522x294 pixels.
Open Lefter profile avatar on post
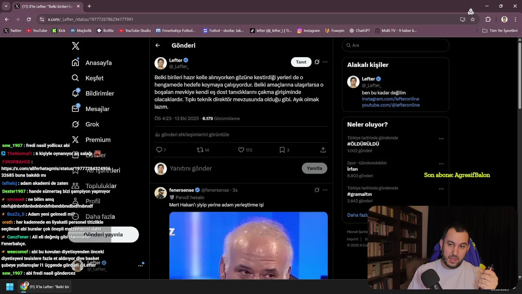(x=161, y=63)
